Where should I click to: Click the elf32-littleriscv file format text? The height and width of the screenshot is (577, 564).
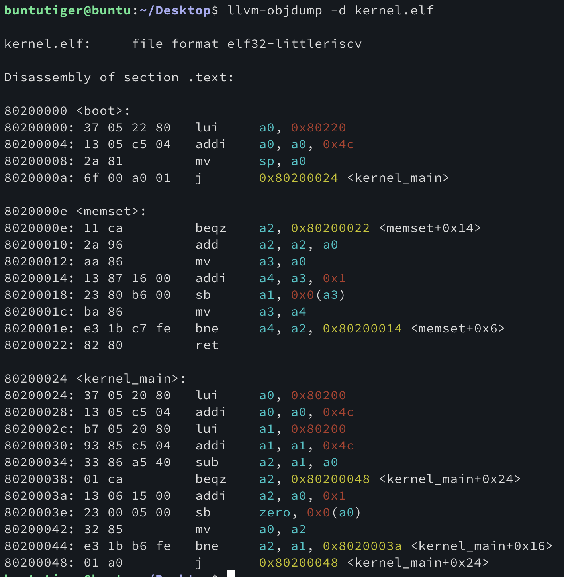(x=294, y=43)
